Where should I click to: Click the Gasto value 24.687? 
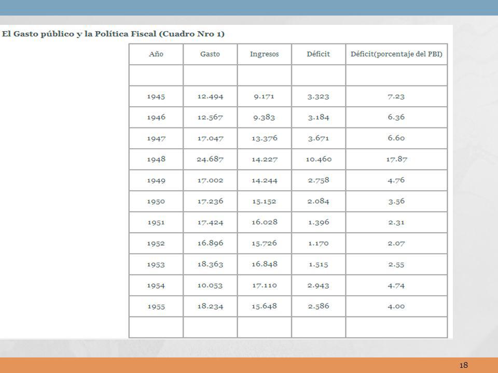(210, 159)
